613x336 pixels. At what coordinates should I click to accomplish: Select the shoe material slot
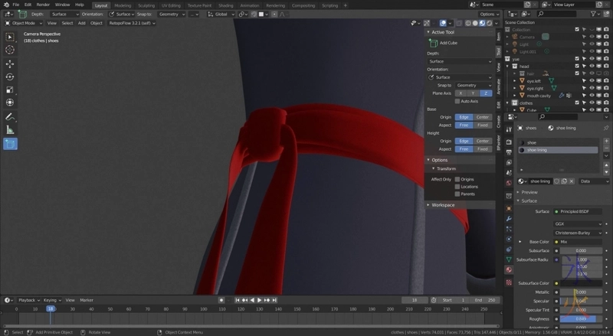[533, 142]
